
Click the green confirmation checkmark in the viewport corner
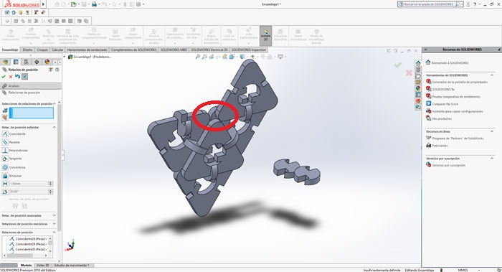pos(397,65)
